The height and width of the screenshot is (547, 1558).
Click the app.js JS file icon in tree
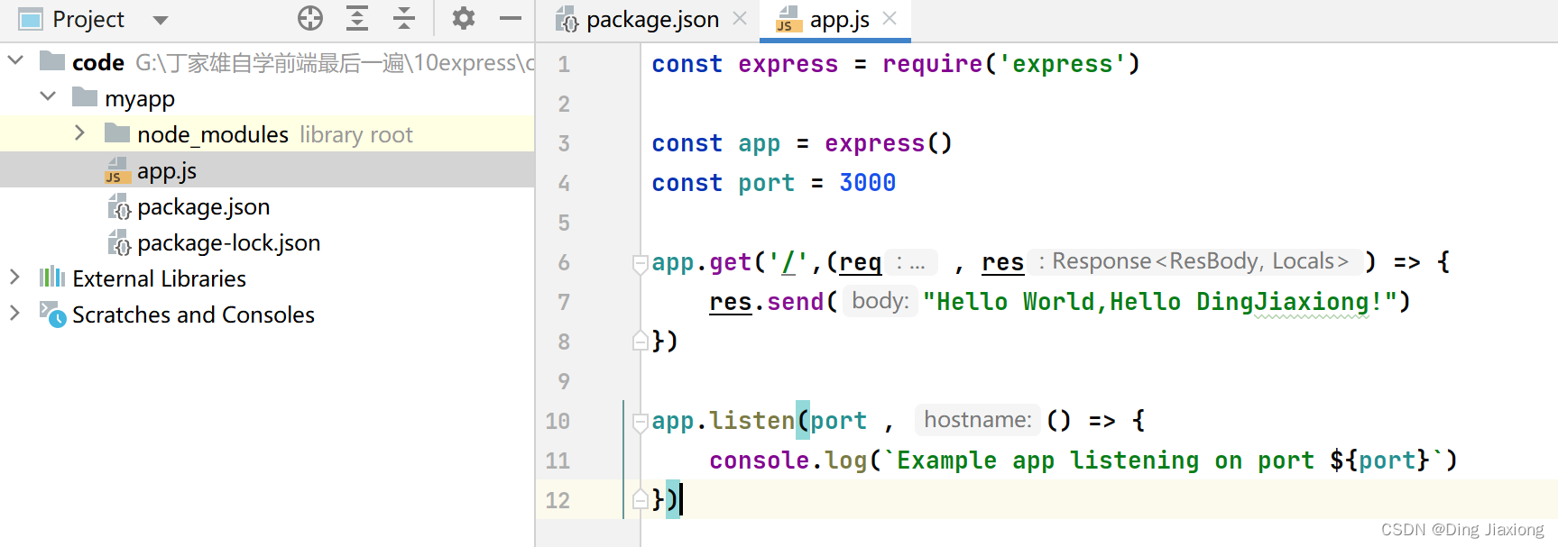118,170
